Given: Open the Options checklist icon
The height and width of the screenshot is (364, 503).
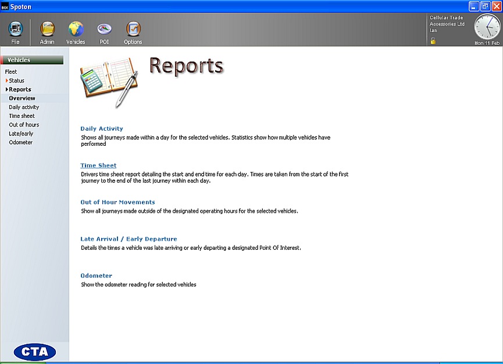Looking at the screenshot, I should pos(133,29).
